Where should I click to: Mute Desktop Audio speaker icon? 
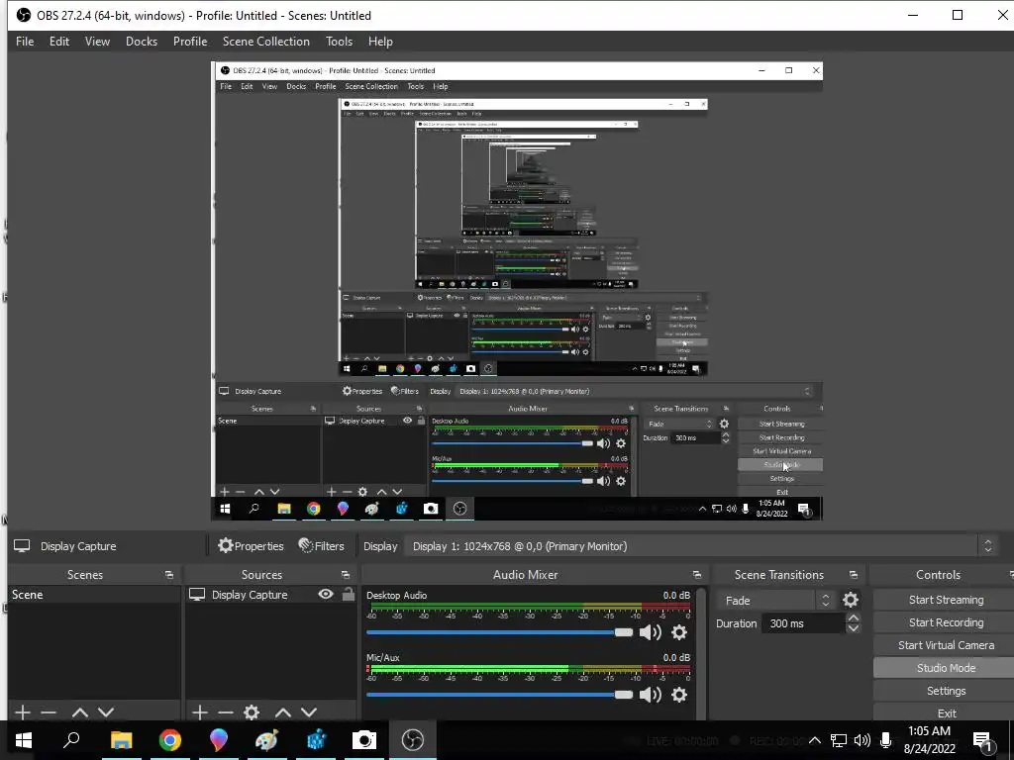pyautogui.click(x=651, y=632)
